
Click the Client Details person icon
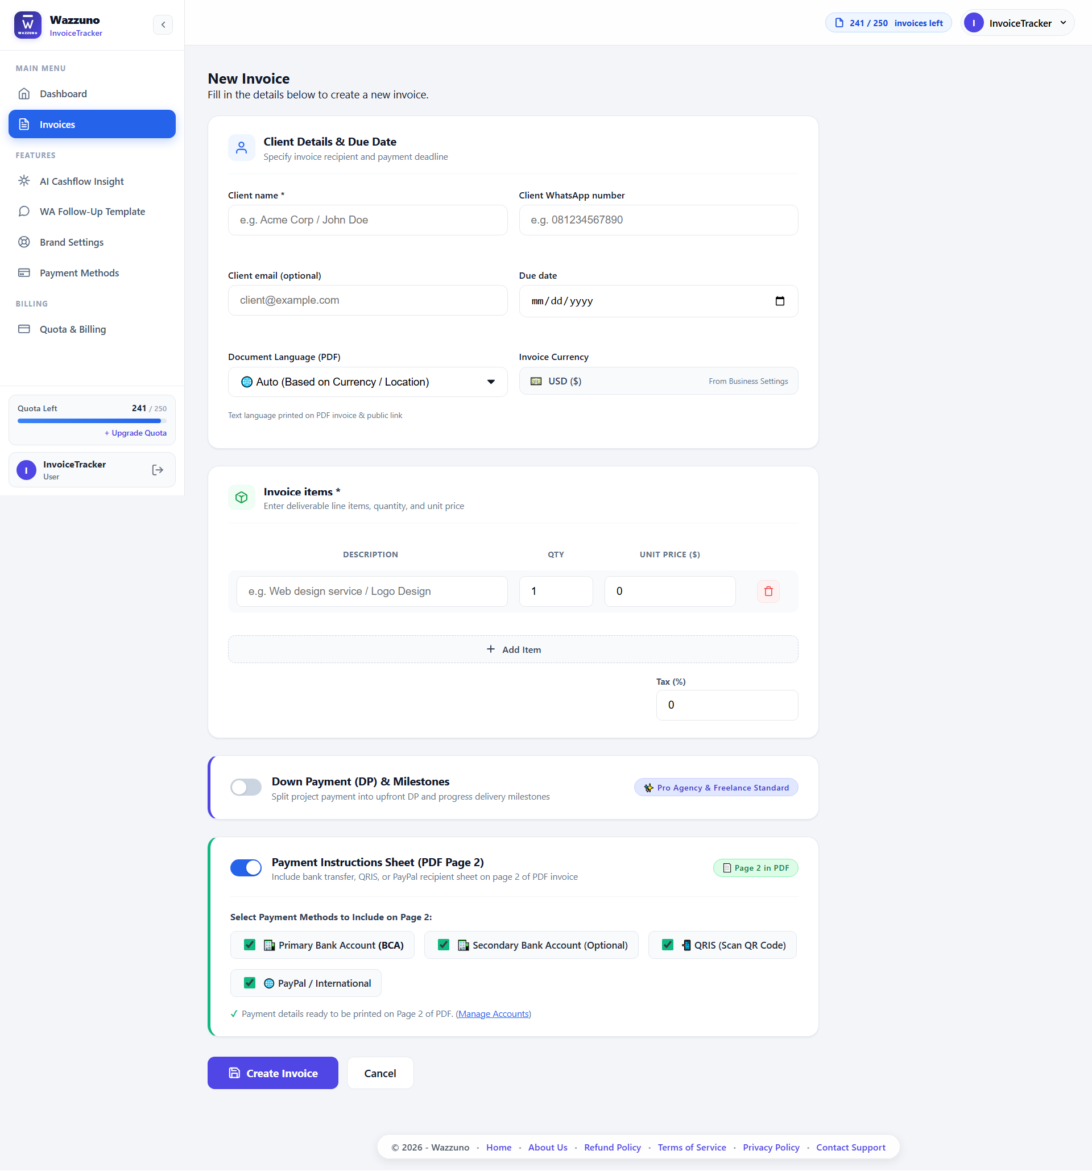pos(242,148)
